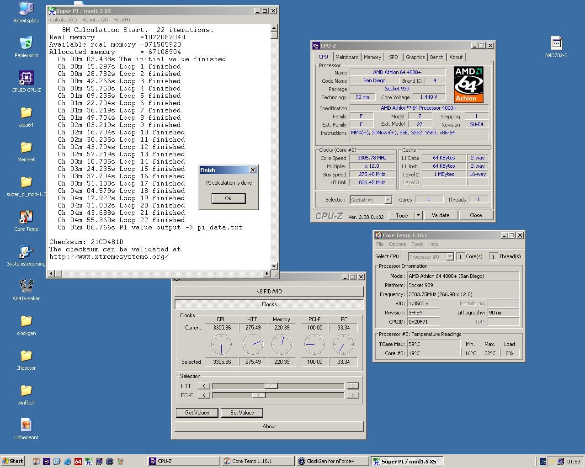Image resolution: width=585 pixels, height=468 pixels.
Task: Click the Validate button in CPU-Z
Action: [x=441, y=215]
